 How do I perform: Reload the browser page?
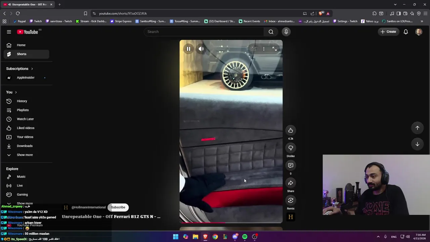point(18,13)
